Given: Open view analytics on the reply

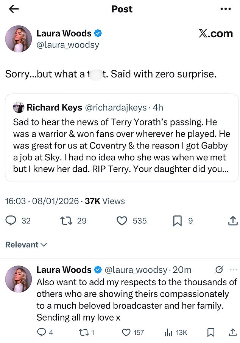Looking at the screenshot, I should pos(168,332).
